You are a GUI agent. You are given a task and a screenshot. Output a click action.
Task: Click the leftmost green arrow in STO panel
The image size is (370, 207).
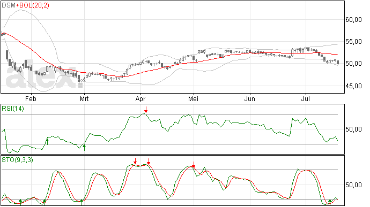[x=20, y=202]
